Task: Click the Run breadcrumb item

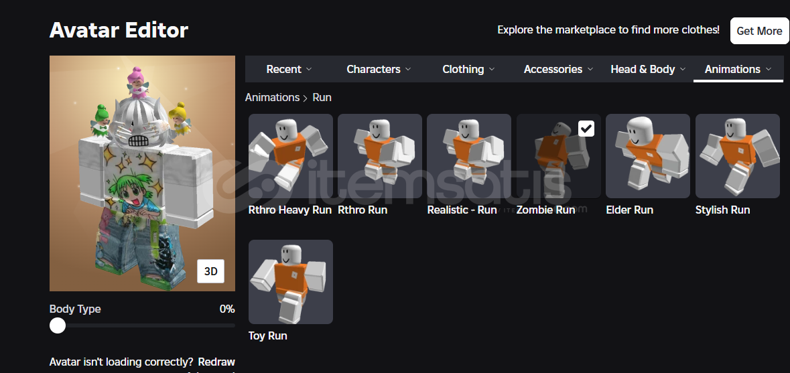Action: click(322, 98)
